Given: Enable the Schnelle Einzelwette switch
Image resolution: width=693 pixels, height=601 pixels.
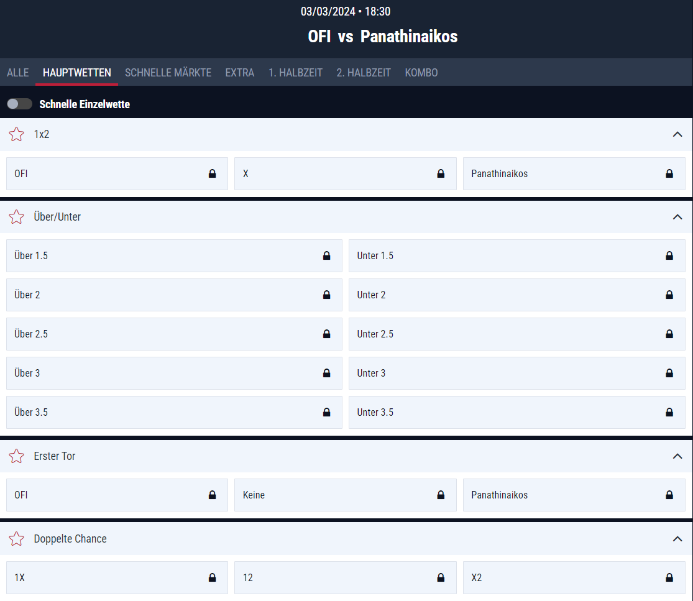Looking at the screenshot, I should tap(19, 104).
